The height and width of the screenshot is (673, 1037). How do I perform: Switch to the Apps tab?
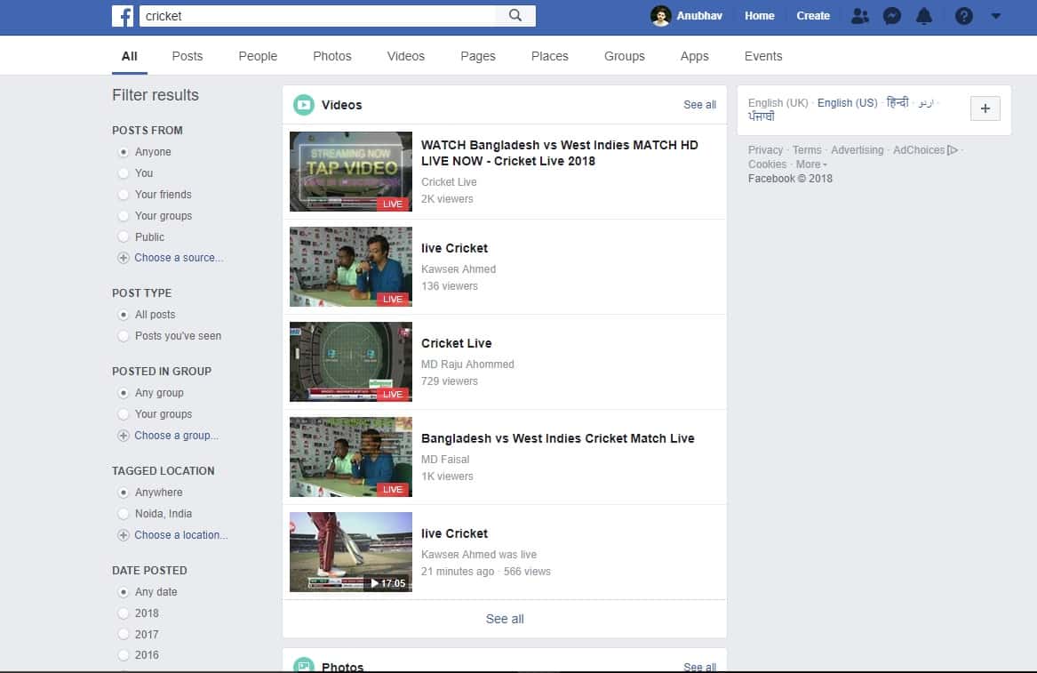click(x=694, y=56)
